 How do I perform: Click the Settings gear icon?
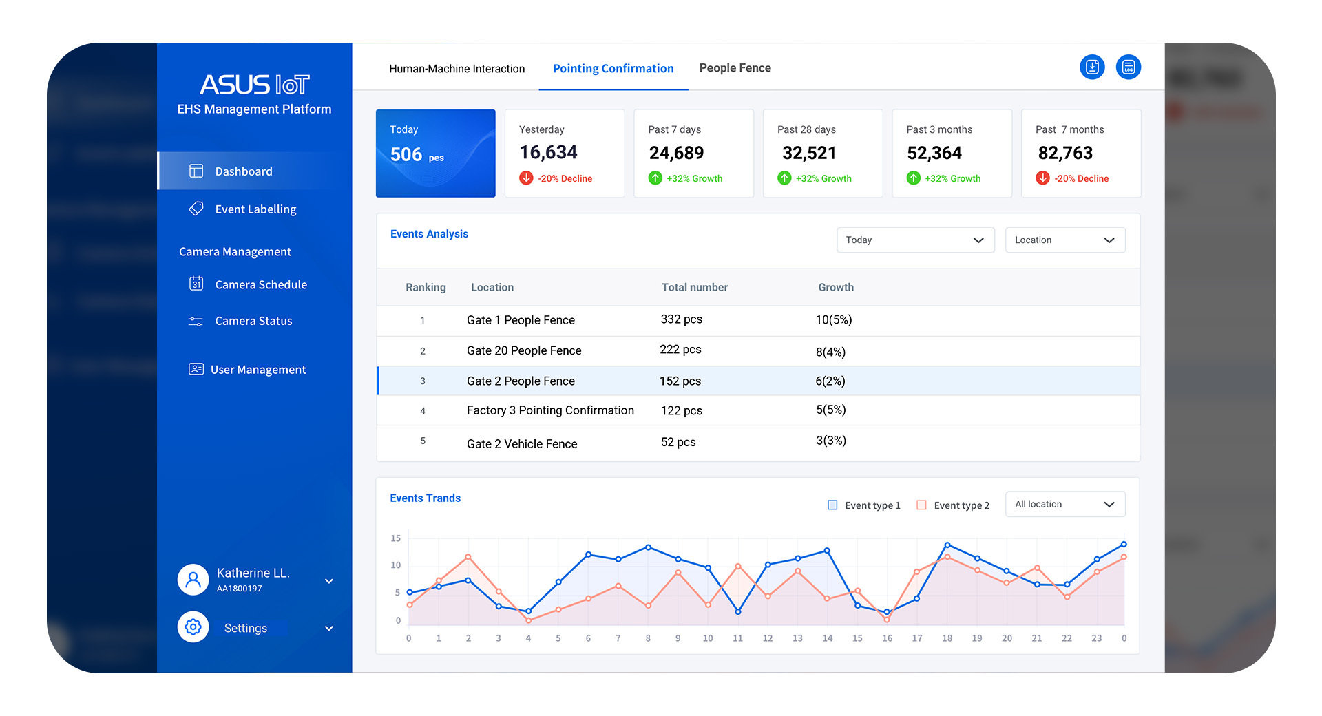click(193, 627)
